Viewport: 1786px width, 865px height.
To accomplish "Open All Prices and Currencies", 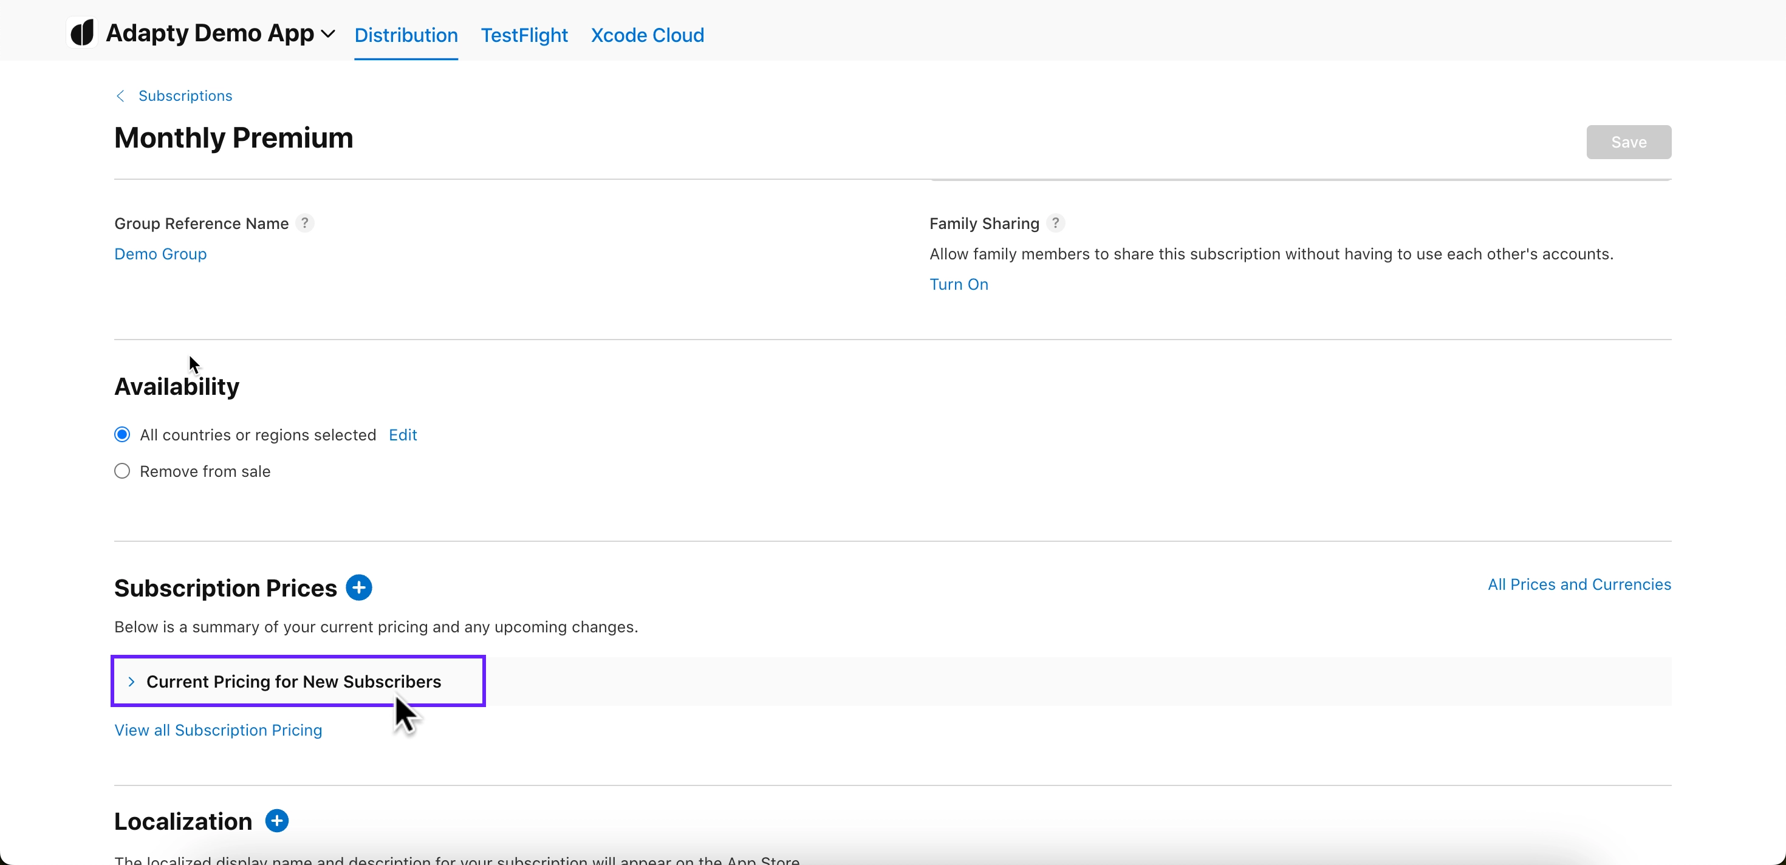I will 1579,584.
